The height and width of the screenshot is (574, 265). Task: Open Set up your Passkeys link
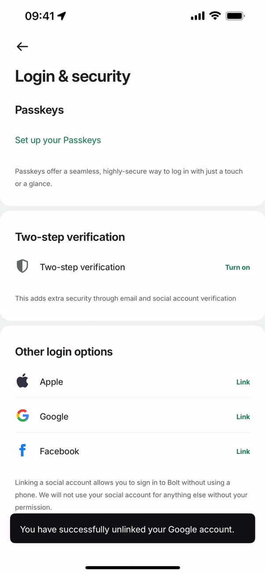[58, 140]
